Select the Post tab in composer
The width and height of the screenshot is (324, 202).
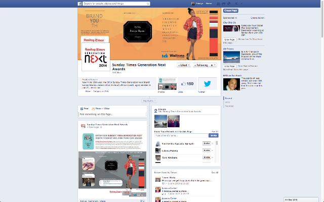85,109
